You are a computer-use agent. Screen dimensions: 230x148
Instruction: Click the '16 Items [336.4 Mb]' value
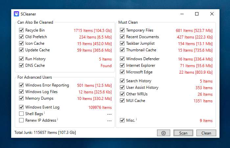coord(195,59)
